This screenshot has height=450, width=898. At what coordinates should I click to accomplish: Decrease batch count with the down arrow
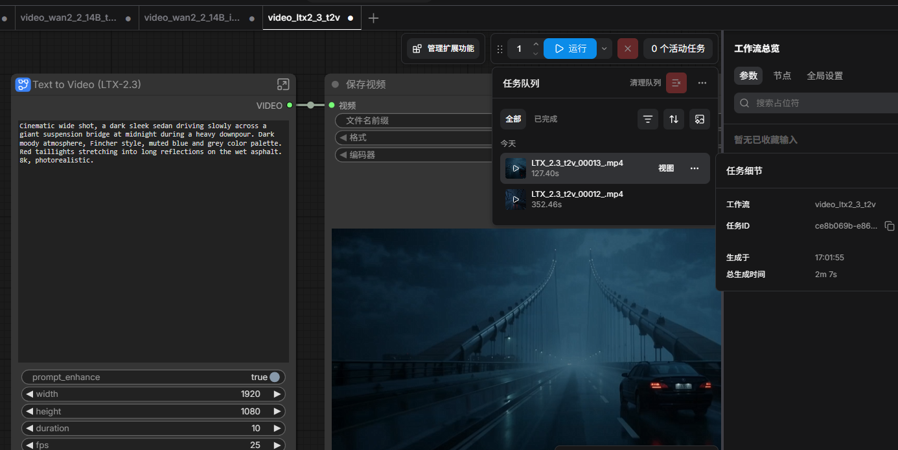tap(536, 53)
